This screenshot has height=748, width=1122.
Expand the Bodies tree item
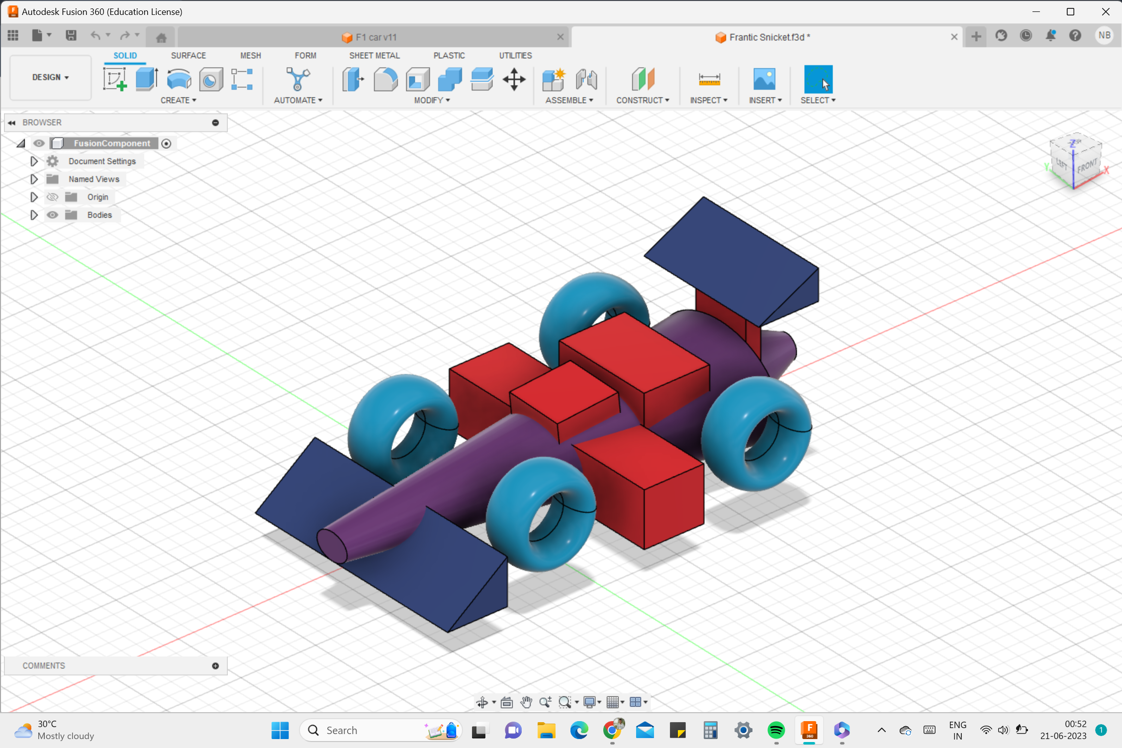[33, 214]
